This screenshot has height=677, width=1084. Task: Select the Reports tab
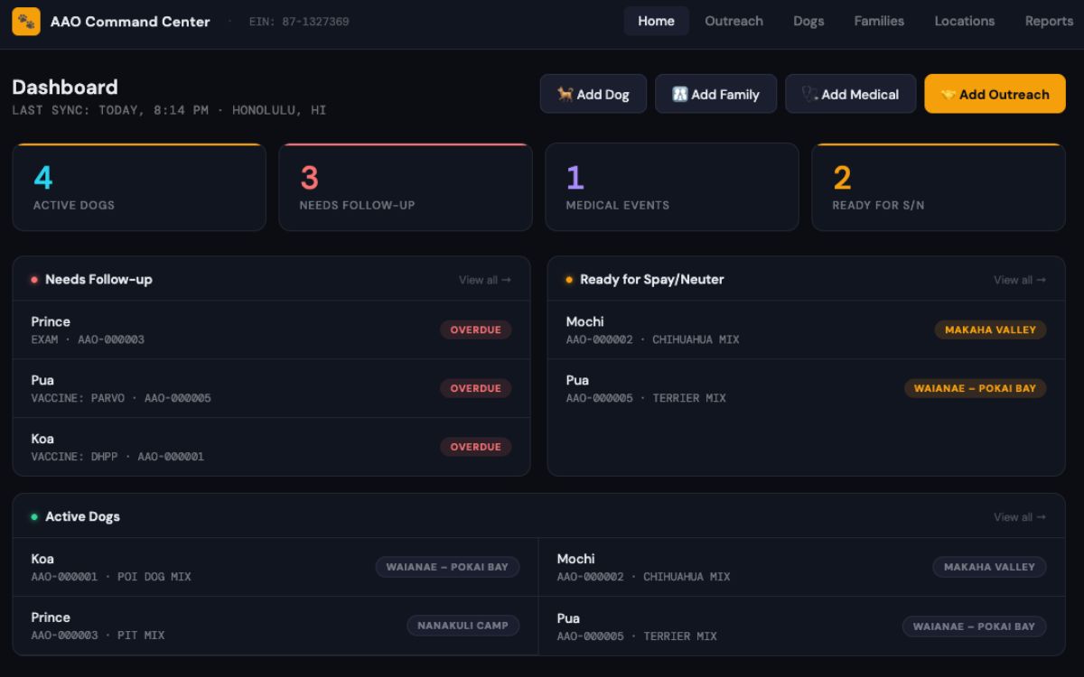pyautogui.click(x=1048, y=21)
